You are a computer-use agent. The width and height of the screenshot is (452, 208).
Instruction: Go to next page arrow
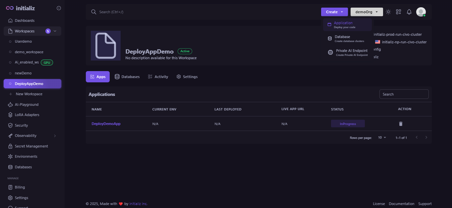coord(426,137)
